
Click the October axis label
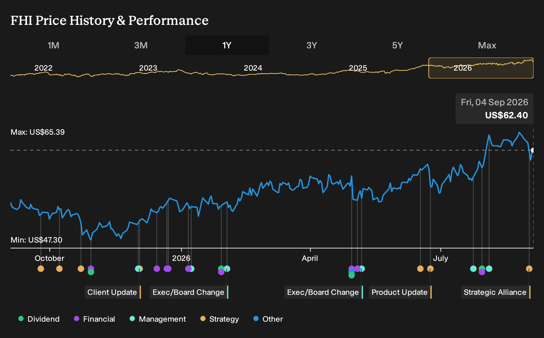point(49,258)
